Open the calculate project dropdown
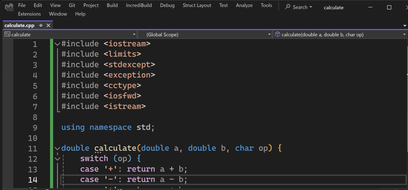This screenshot has width=408, height=190. tap(134, 34)
